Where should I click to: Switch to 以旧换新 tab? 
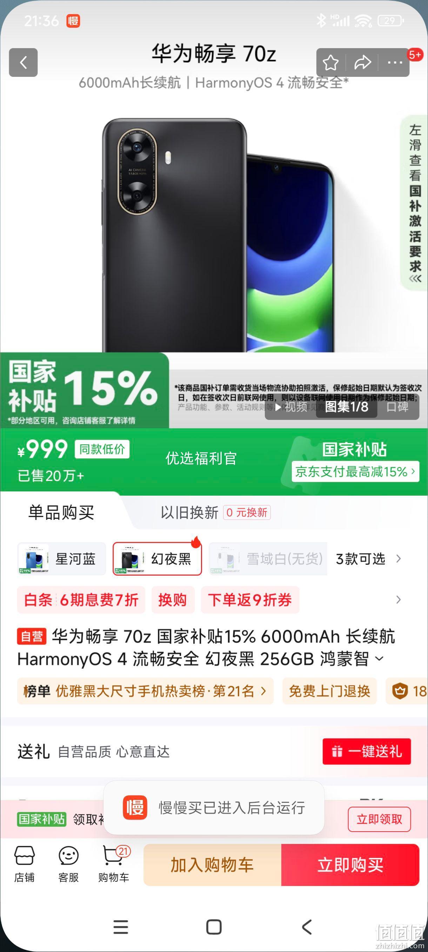pos(215,513)
